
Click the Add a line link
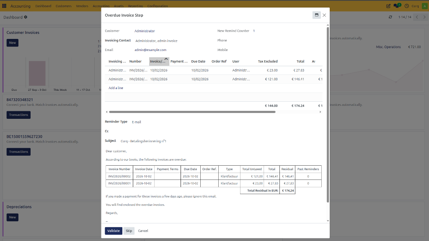[116, 88]
